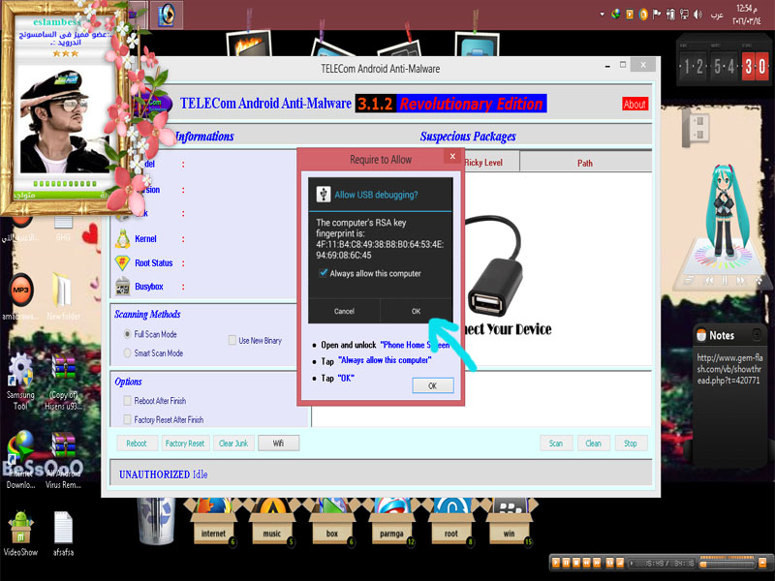Open the parmga box on the dock

pos(391,523)
